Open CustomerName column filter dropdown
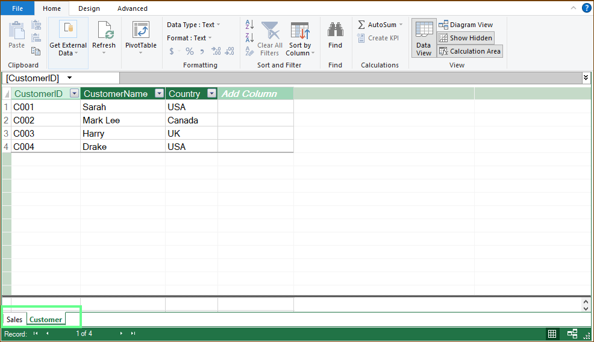Viewport: 594px width, 342px height. coord(160,93)
